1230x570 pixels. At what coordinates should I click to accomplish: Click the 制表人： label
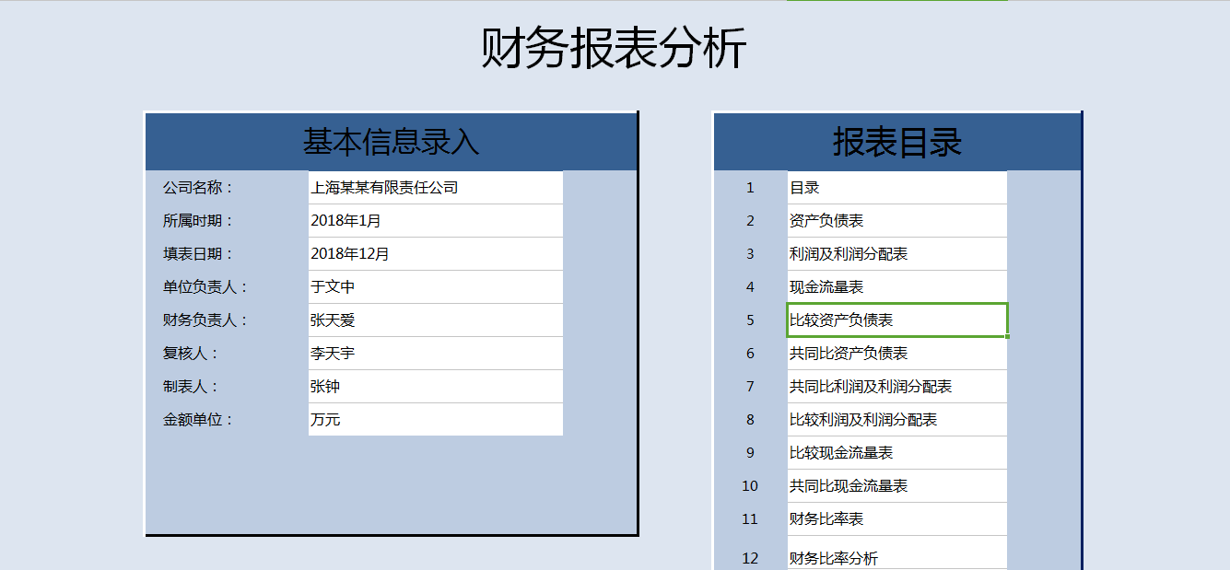[191, 387]
